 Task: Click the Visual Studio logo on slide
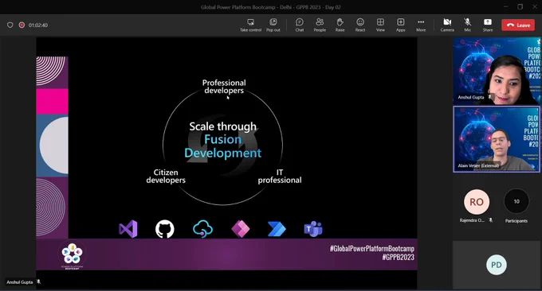point(128,229)
